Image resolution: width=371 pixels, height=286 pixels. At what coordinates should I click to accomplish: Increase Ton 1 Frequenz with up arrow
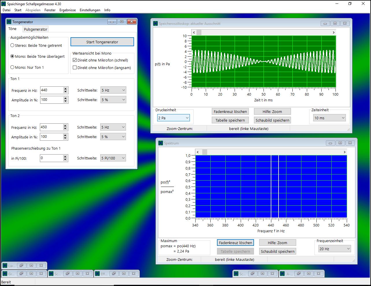66,89
